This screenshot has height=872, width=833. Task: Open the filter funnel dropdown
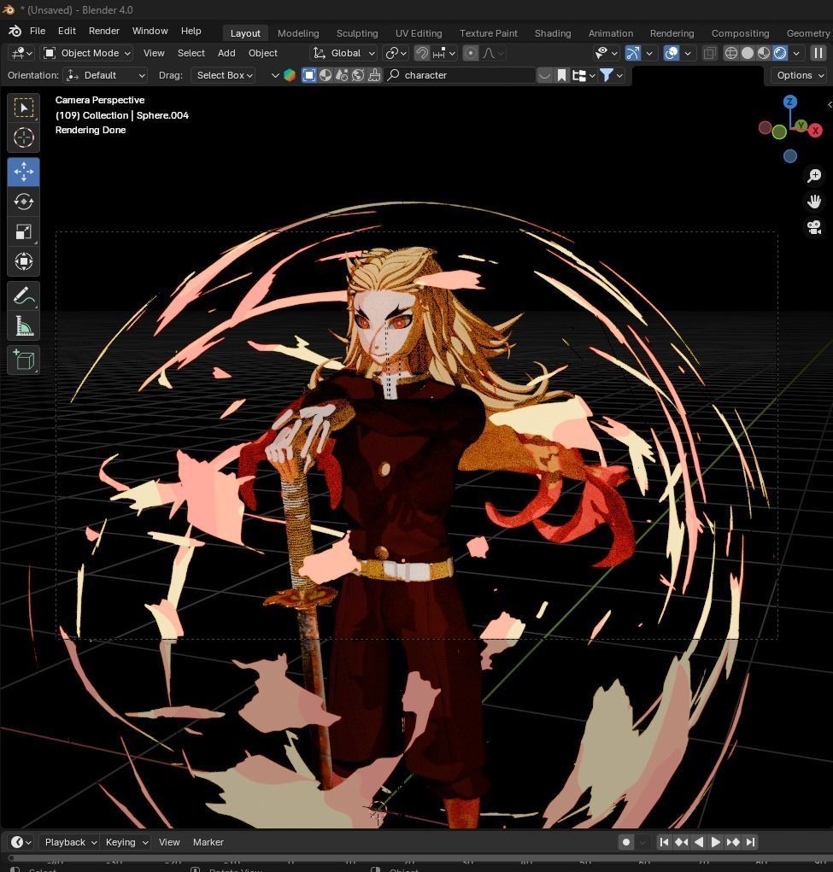pos(611,75)
